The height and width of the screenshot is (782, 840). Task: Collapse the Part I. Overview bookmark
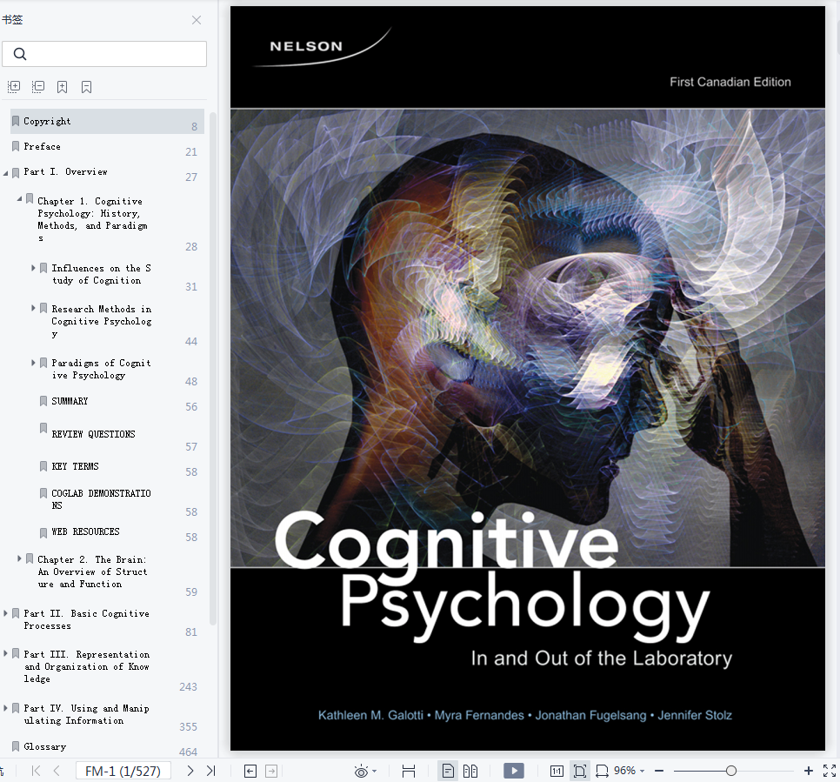tap(6, 172)
